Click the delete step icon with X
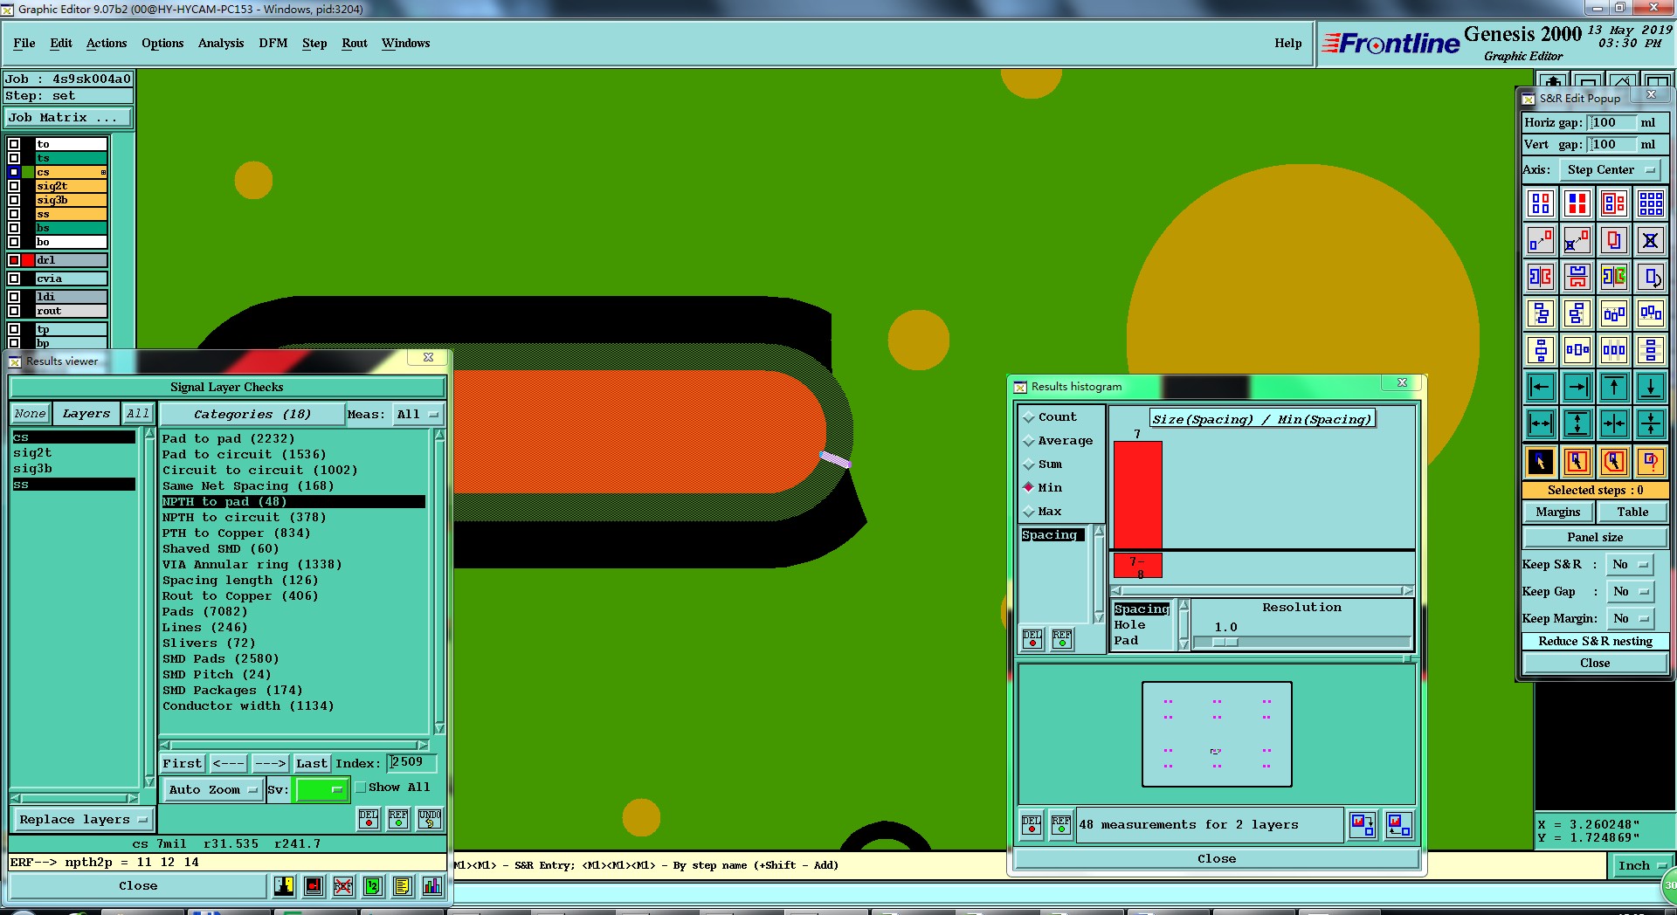Viewport: 1677px width, 915px height. click(x=1650, y=240)
